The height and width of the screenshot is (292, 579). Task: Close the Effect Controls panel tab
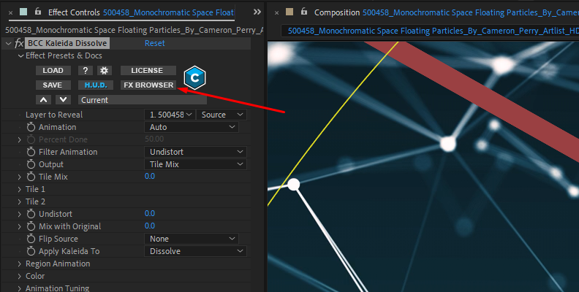click(x=11, y=12)
